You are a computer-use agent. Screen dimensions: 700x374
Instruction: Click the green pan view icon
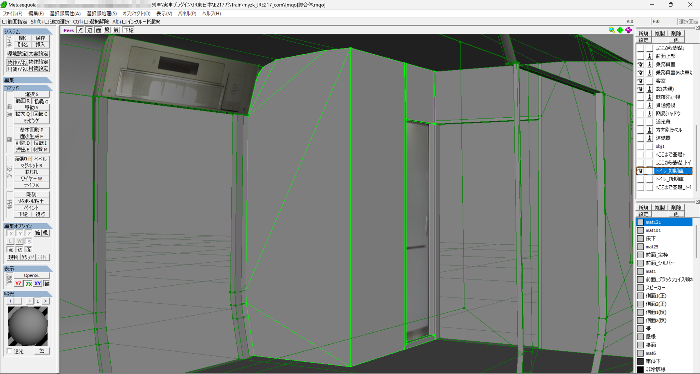click(620, 30)
